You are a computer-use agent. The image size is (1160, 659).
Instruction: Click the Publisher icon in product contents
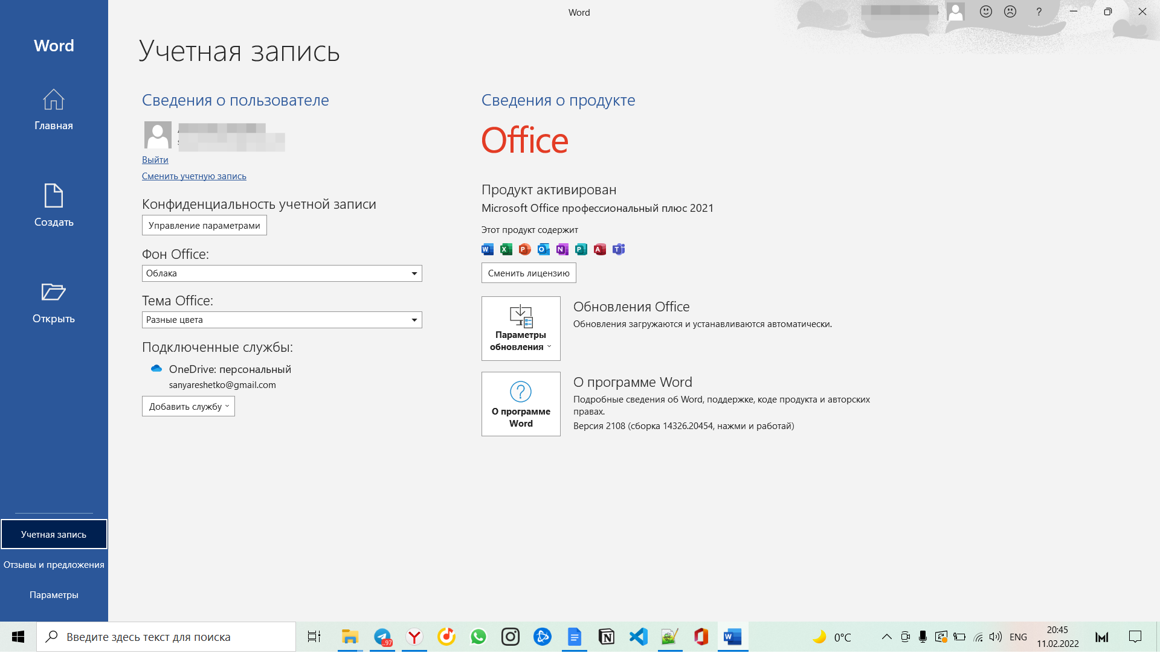pos(581,249)
